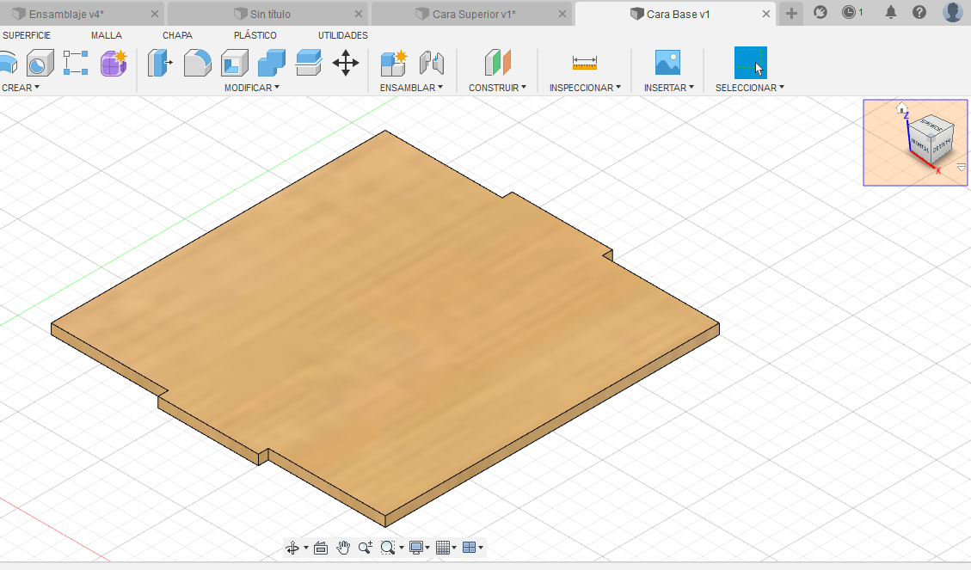Select the Press Pull tool
The height and width of the screenshot is (570, 971).
pos(160,63)
